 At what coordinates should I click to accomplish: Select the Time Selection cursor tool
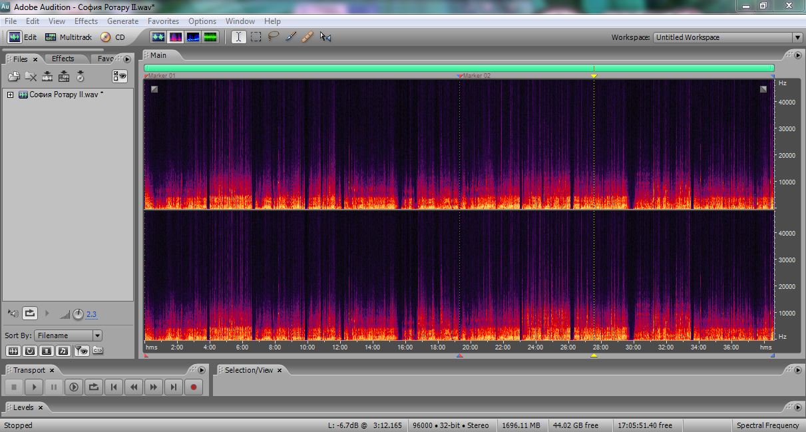tap(238, 37)
